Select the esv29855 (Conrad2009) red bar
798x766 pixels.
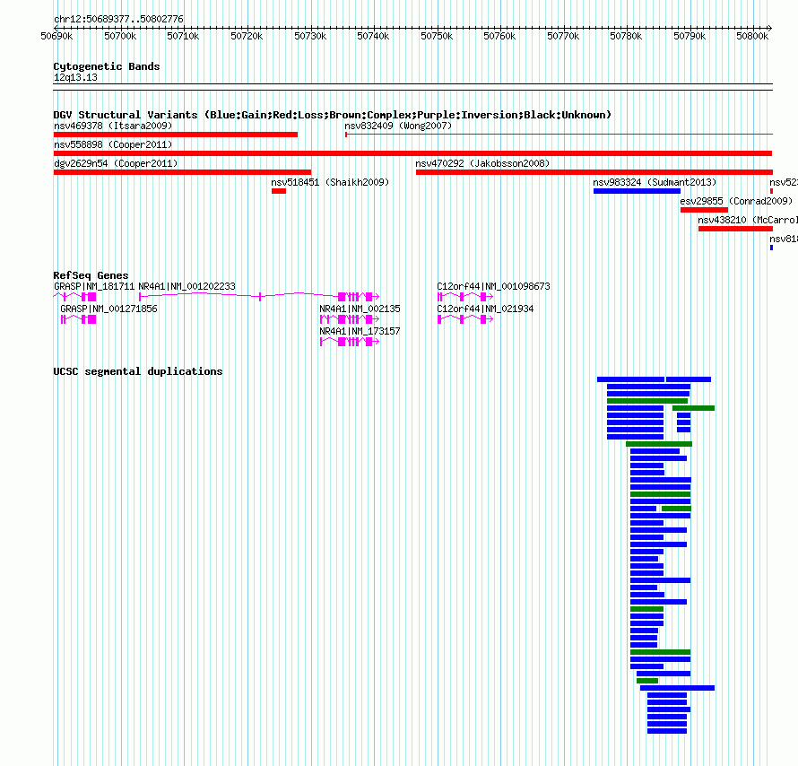(704, 210)
